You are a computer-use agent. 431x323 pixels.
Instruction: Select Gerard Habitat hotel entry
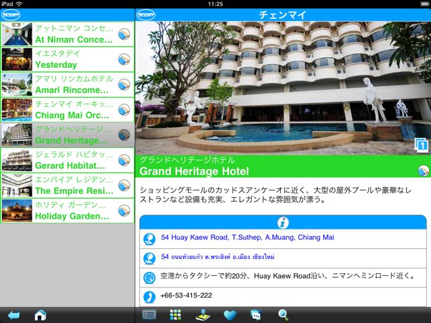click(x=67, y=160)
